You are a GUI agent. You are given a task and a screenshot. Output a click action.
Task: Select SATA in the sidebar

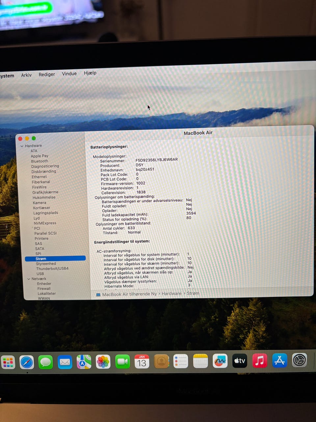[40, 249]
